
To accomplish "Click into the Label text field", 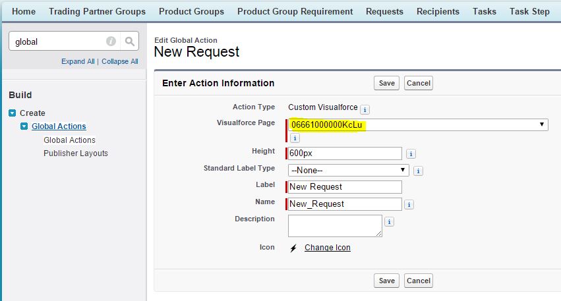I will [x=345, y=187].
